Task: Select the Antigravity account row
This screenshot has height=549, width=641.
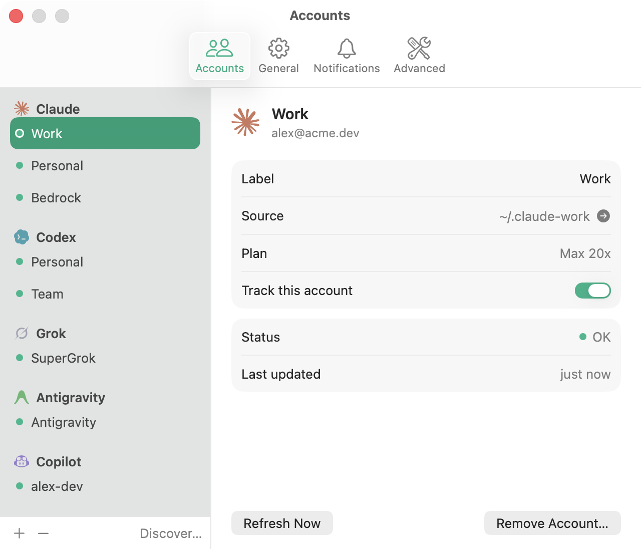Action: click(x=105, y=422)
